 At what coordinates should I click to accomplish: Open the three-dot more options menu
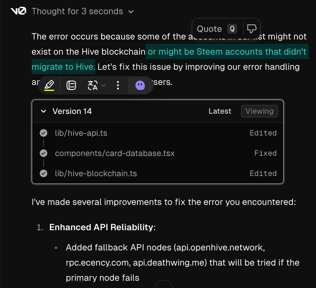click(118, 85)
